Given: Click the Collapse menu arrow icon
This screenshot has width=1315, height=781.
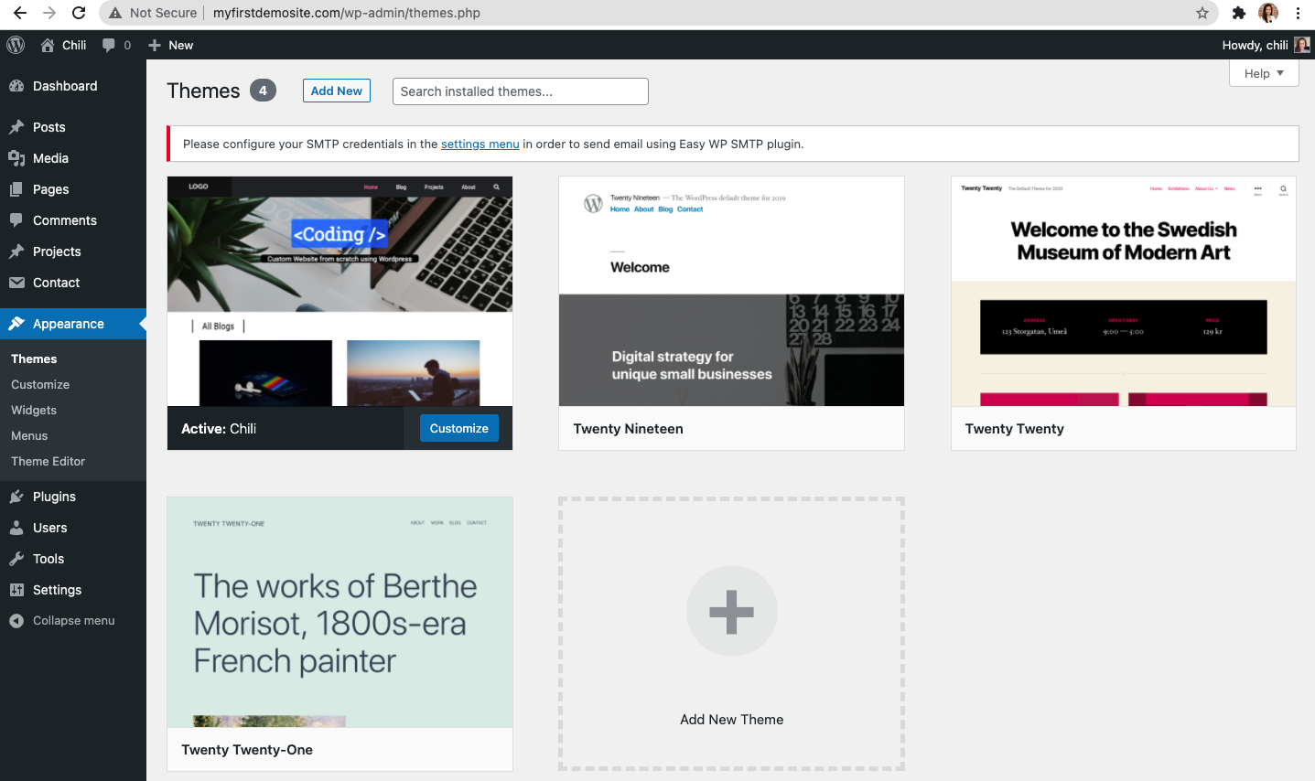Looking at the screenshot, I should pos(16,621).
